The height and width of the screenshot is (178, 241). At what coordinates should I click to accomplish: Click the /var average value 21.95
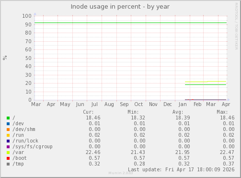click(183, 152)
